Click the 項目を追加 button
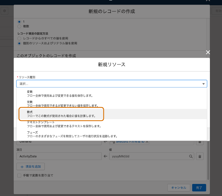Image resolution: width=222 pixels, height=196 pixels. [x=31, y=167]
